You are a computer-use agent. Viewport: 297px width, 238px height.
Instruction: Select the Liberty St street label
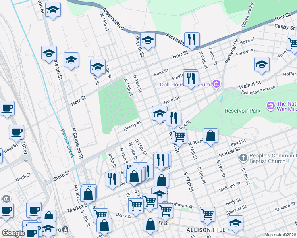pos(132,126)
